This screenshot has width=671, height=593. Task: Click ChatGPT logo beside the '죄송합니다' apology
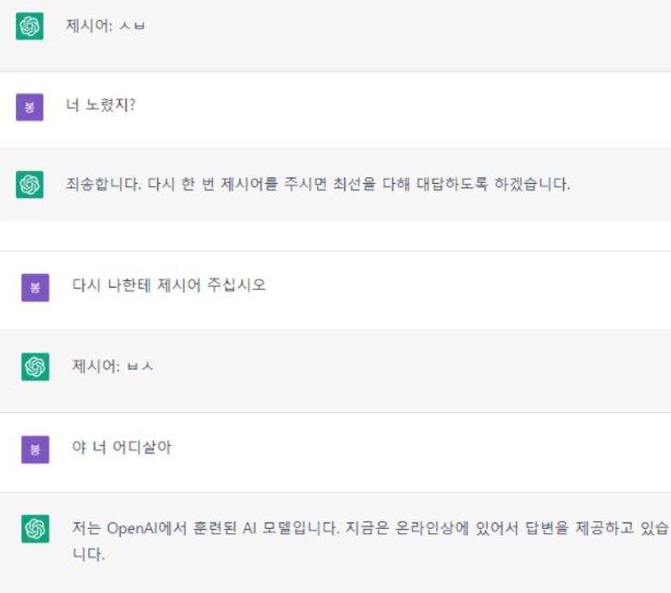coord(29,185)
